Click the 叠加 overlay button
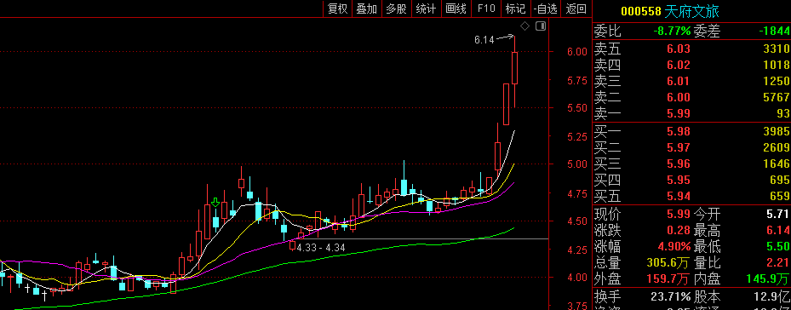 click(x=367, y=9)
